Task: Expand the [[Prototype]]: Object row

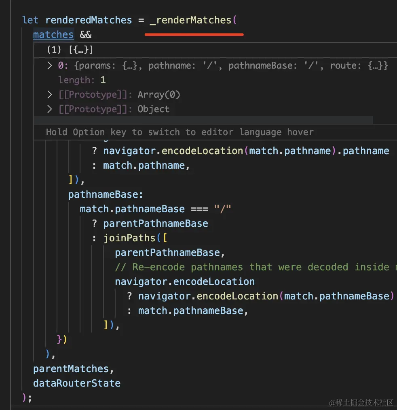Action: point(49,109)
